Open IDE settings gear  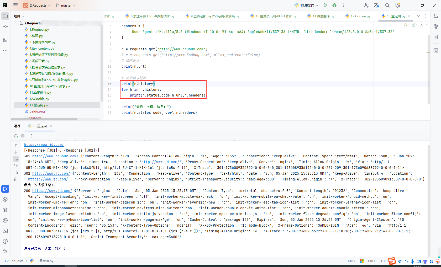point(398,5)
